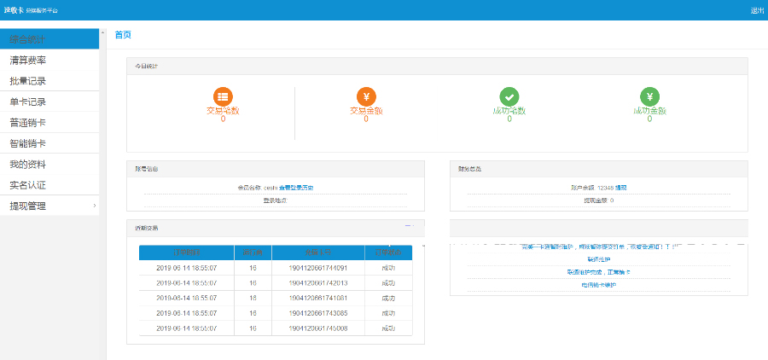Open 综合统计 in the sidebar
Viewport: 768px width, 360px height.
coord(28,39)
